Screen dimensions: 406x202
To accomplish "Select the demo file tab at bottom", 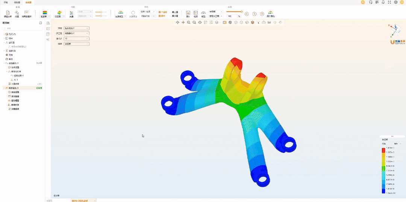I will coord(83,200).
